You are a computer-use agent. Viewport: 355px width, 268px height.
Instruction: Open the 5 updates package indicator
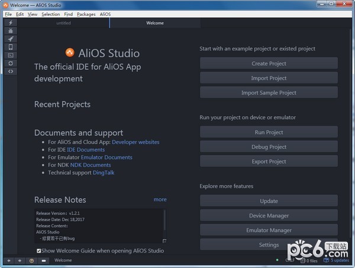click(336, 260)
